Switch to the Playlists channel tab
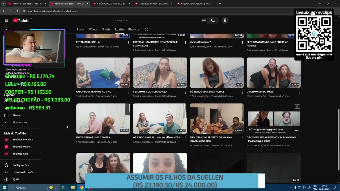This screenshot has width=340, height=191. (x=134, y=29)
